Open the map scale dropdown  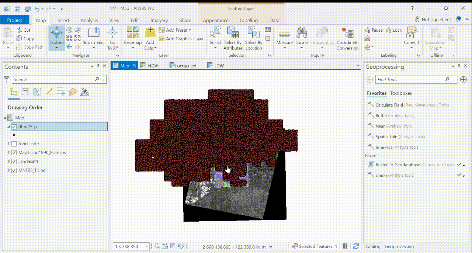pyautogui.click(x=147, y=246)
